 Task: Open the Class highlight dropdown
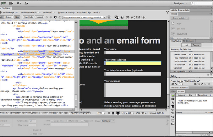(x=108, y=121)
